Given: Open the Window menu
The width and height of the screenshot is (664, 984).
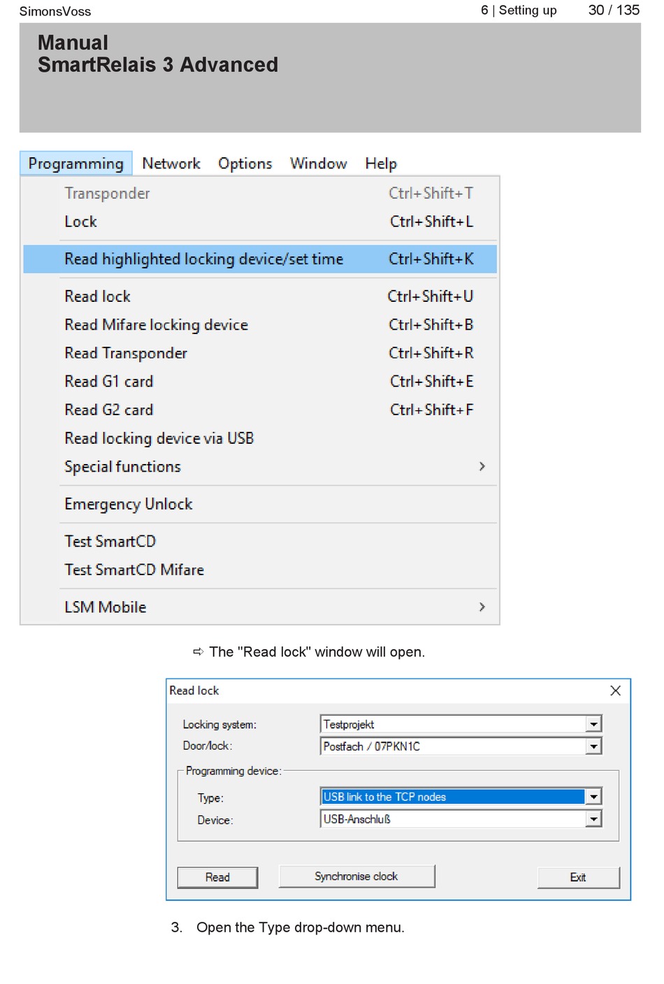Looking at the screenshot, I should click(318, 164).
